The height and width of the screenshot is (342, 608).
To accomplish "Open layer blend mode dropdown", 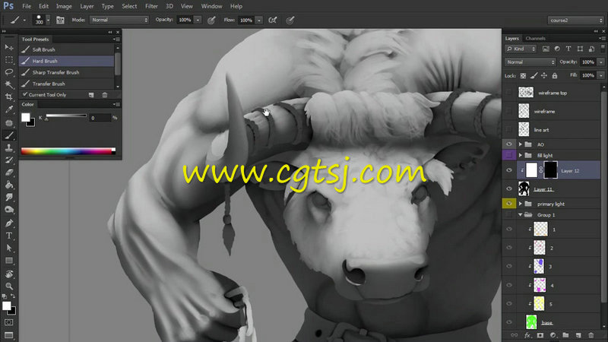I will pyautogui.click(x=530, y=62).
